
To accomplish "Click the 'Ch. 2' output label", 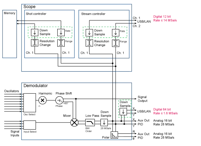I will click(x=136, y=26).
